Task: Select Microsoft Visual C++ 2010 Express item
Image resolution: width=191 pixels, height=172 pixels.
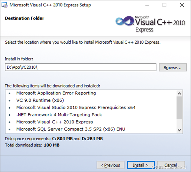Action: (x=54, y=122)
